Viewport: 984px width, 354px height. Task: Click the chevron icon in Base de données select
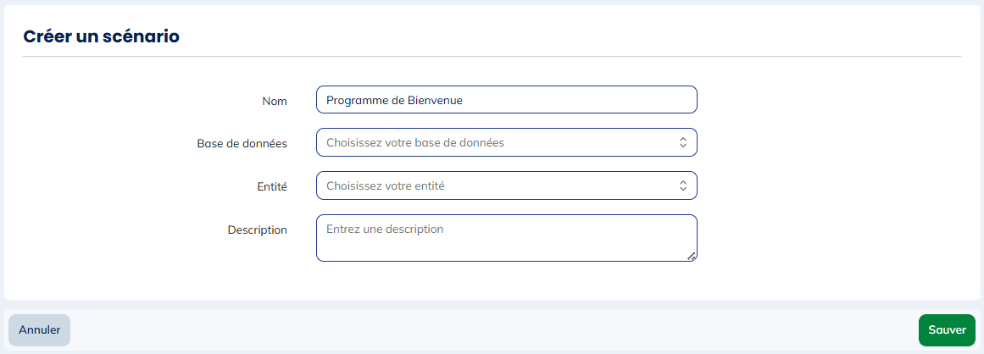point(682,143)
